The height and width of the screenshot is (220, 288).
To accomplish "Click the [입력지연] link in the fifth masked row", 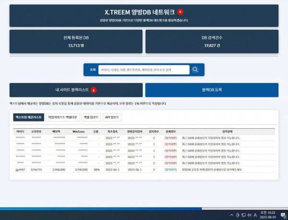I will (x=170, y=163).
